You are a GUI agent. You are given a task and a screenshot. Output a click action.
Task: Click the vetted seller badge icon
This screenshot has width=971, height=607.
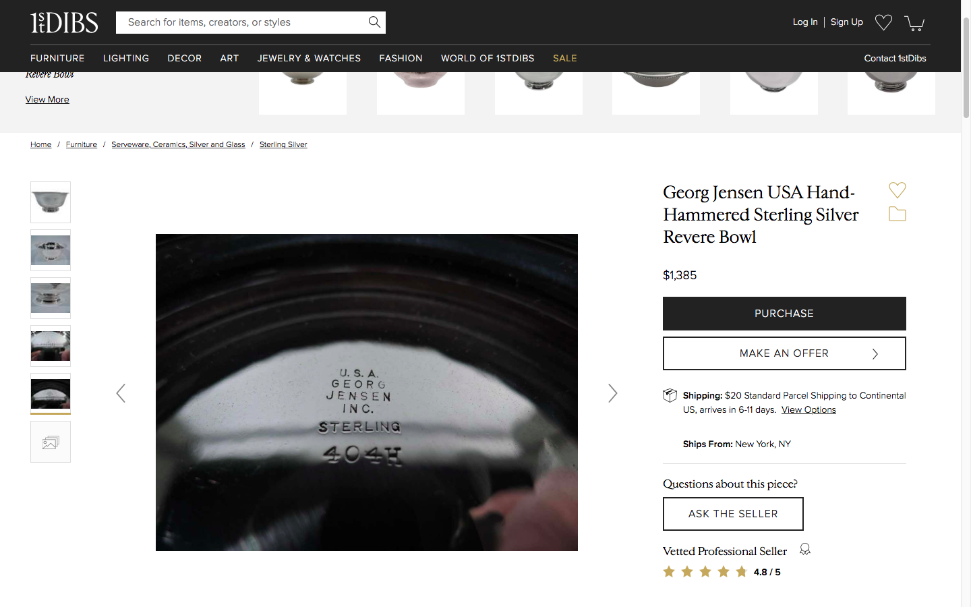pyautogui.click(x=804, y=550)
